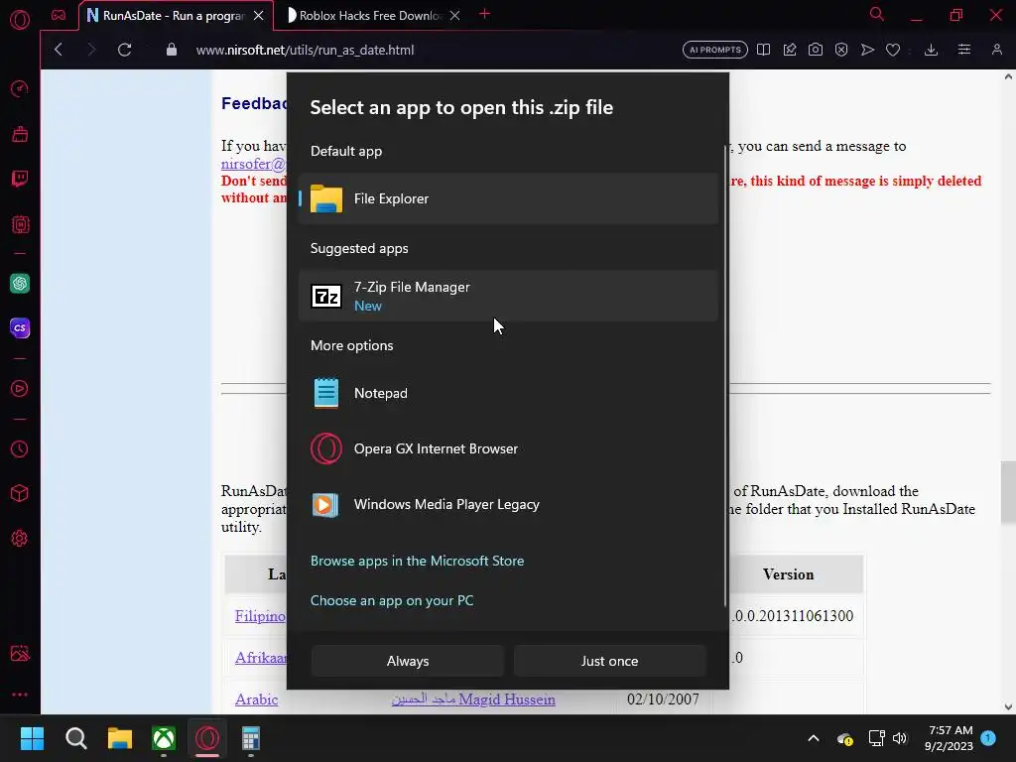Click Choose an app on your PC
This screenshot has width=1016, height=762.
pos(392,600)
